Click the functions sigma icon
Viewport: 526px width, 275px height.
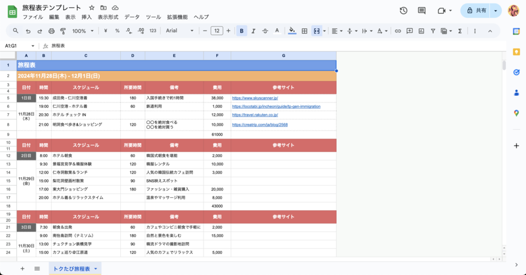[460, 31]
